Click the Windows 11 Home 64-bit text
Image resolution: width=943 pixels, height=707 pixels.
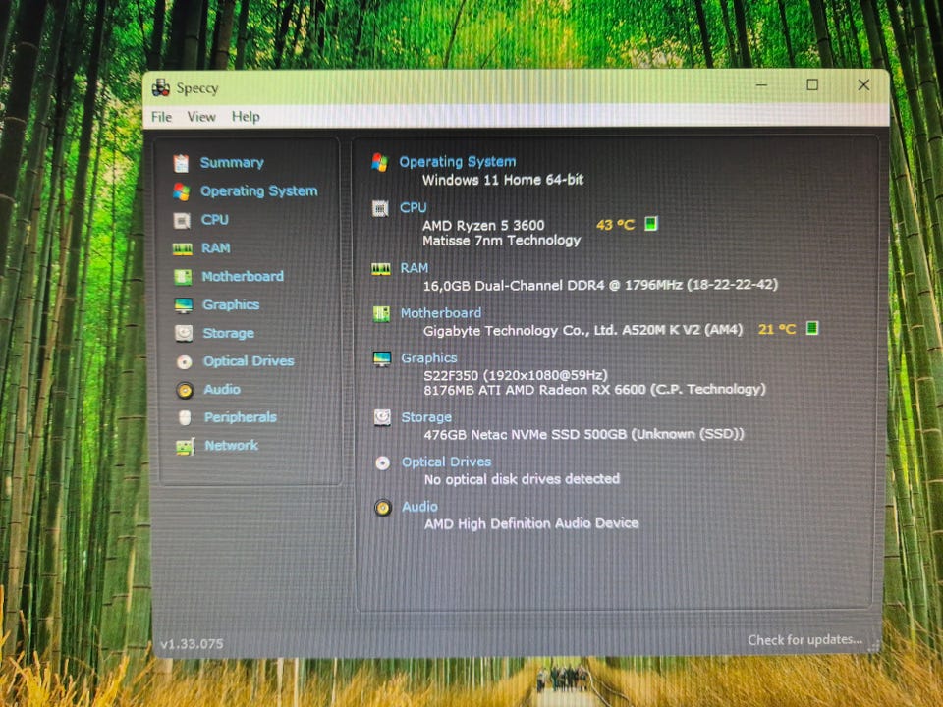503,179
